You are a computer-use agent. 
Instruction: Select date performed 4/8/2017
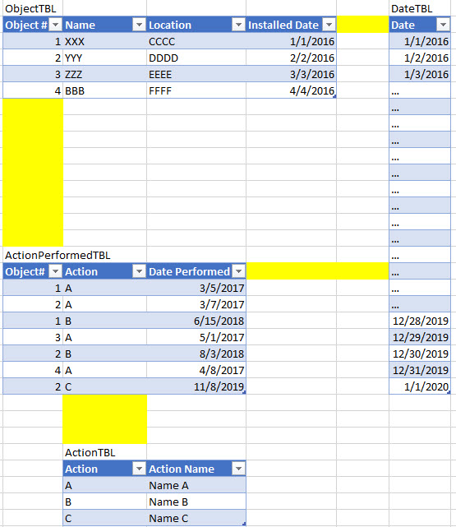196,370
